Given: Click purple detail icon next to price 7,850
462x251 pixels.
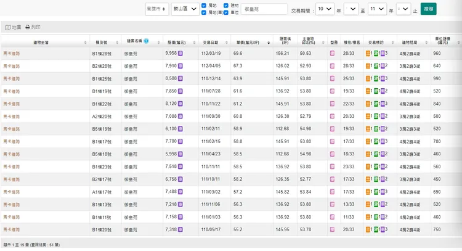Looking at the screenshot, I should point(180,91).
